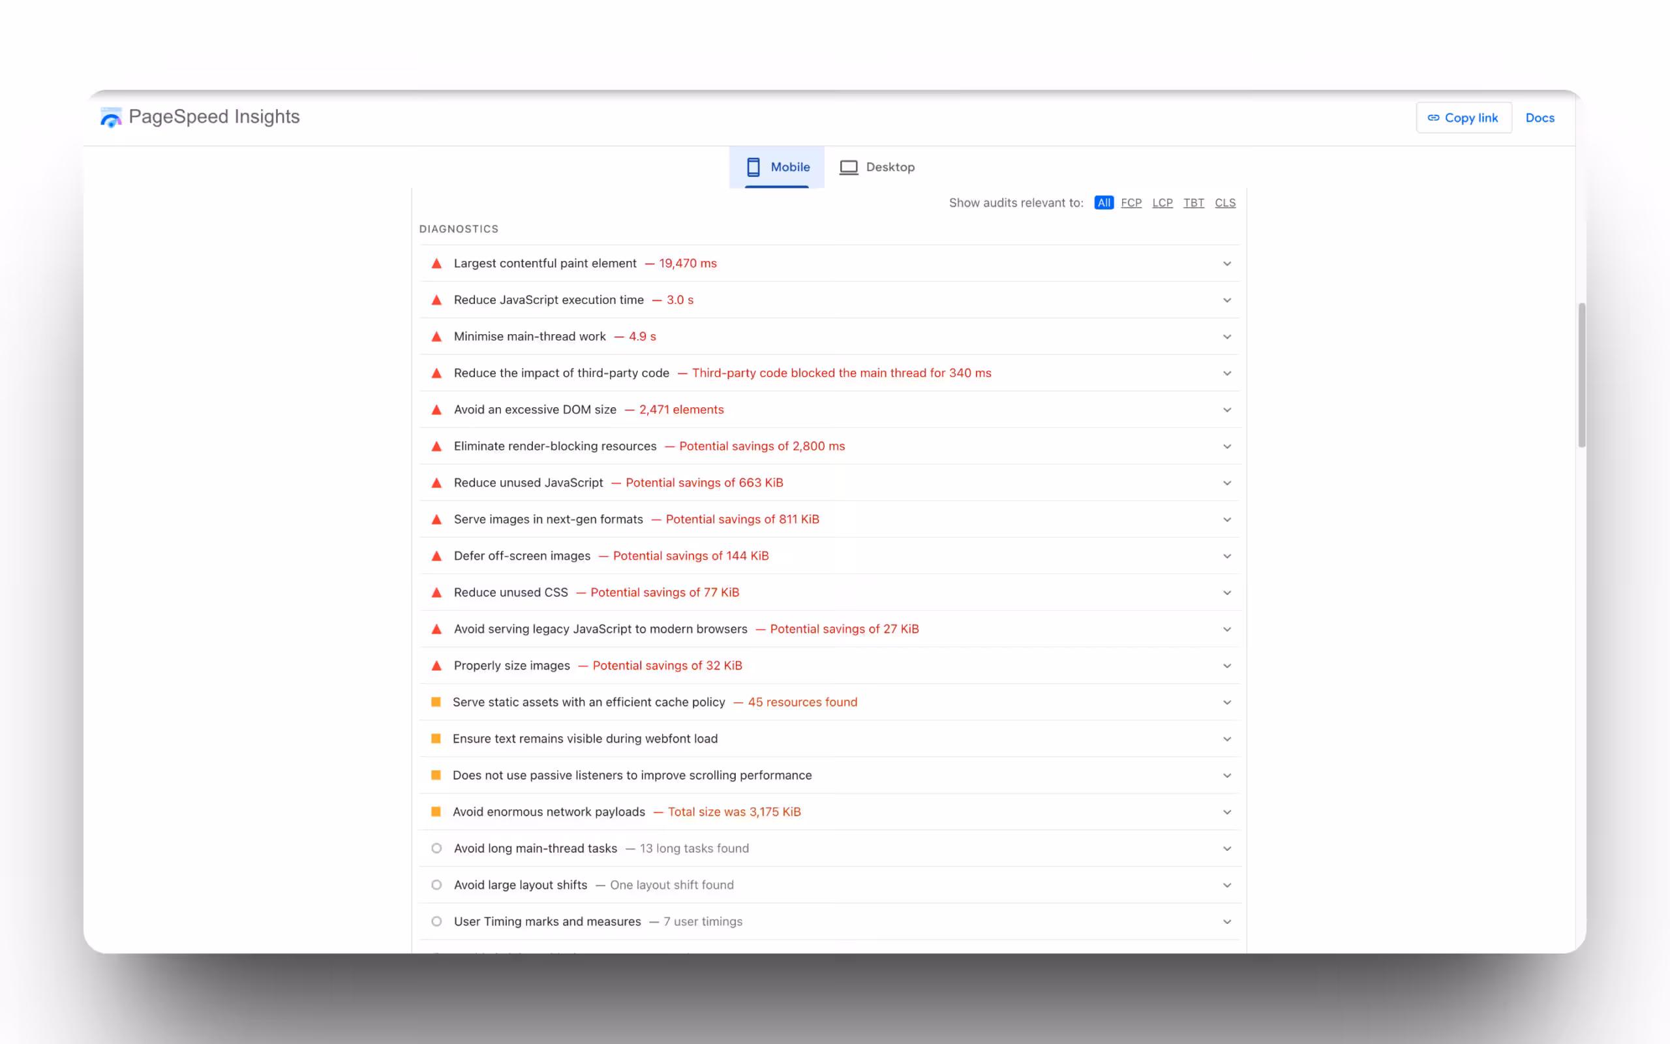Viewport: 1670px width, 1044px height.
Task: Click grey circle beside Avoid large layout shifts
Action: click(x=436, y=885)
